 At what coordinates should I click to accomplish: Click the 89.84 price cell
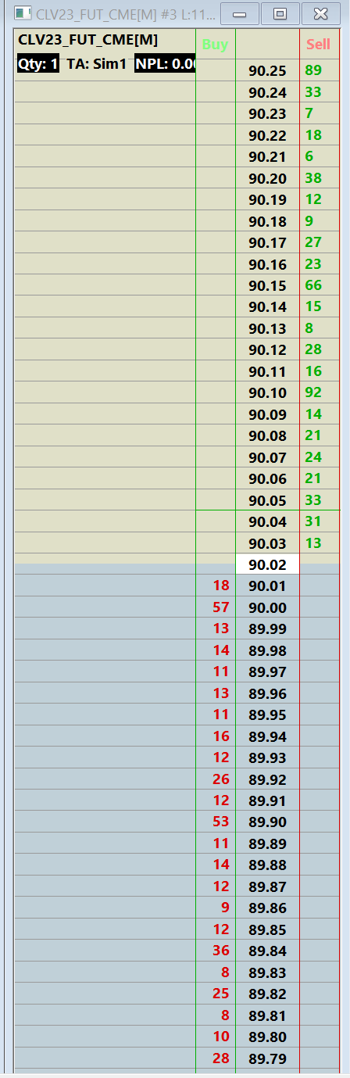(x=267, y=951)
